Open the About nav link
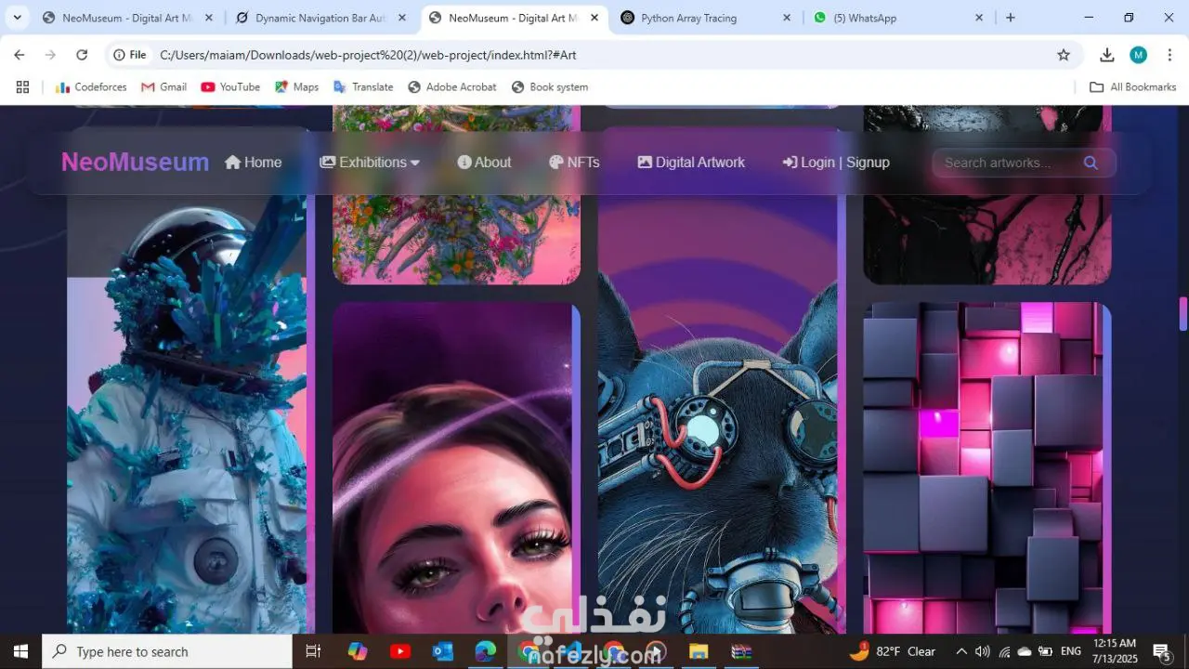Screen dimensions: 1189x669 484,162
